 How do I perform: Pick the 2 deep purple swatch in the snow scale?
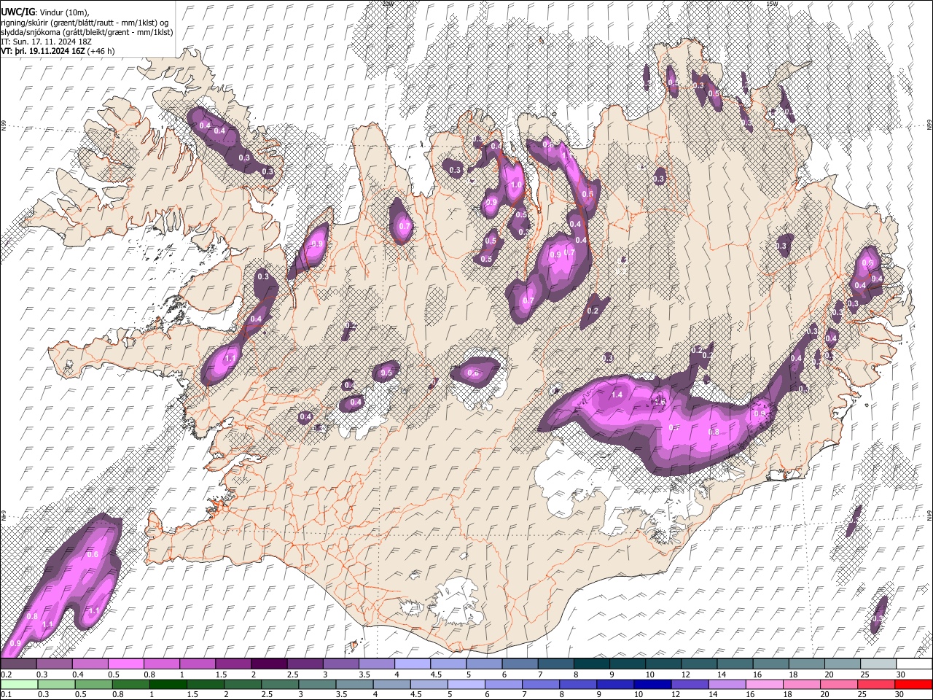coord(269,664)
